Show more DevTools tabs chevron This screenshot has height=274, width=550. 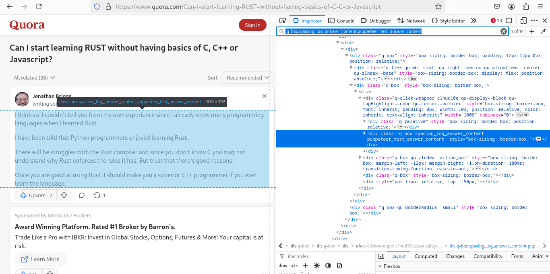(x=473, y=20)
